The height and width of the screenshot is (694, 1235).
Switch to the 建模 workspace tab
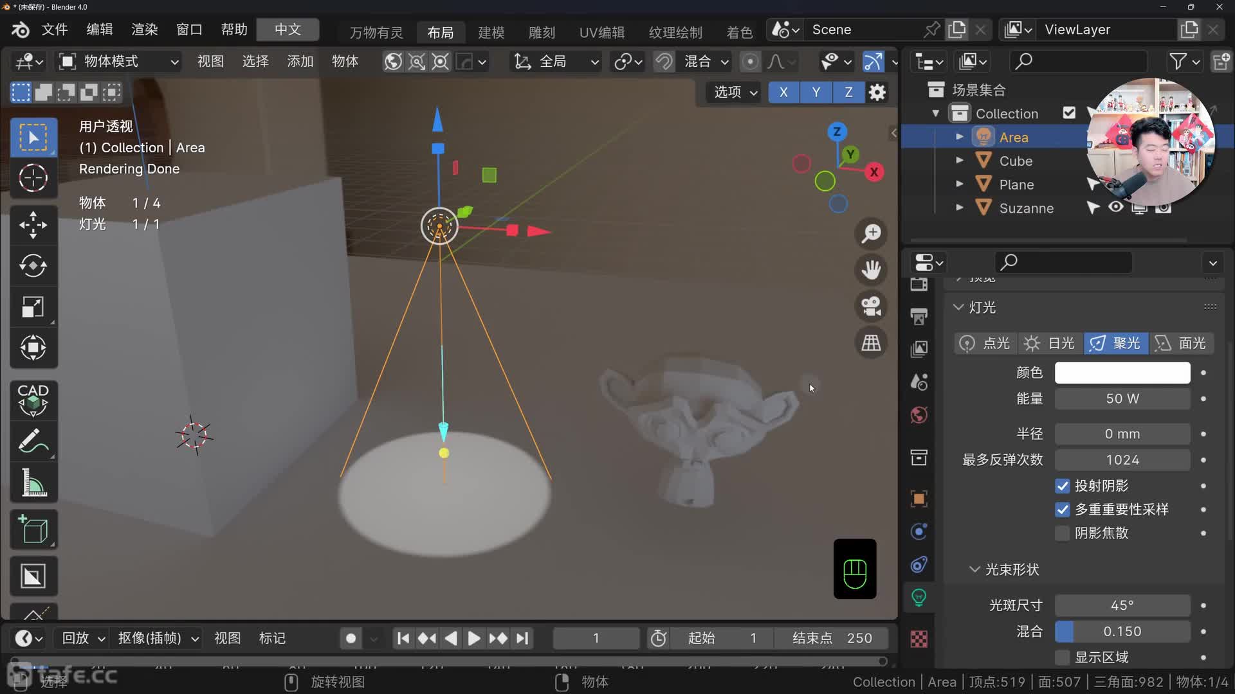[x=491, y=32]
